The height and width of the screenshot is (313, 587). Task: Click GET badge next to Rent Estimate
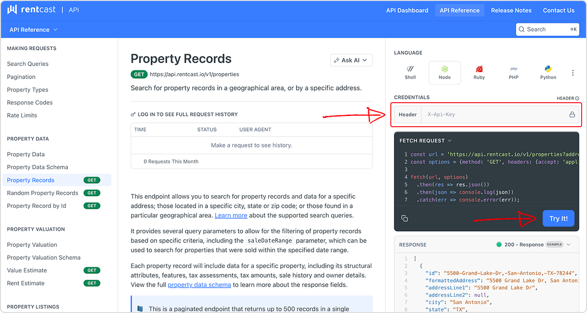click(x=92, y=283)
